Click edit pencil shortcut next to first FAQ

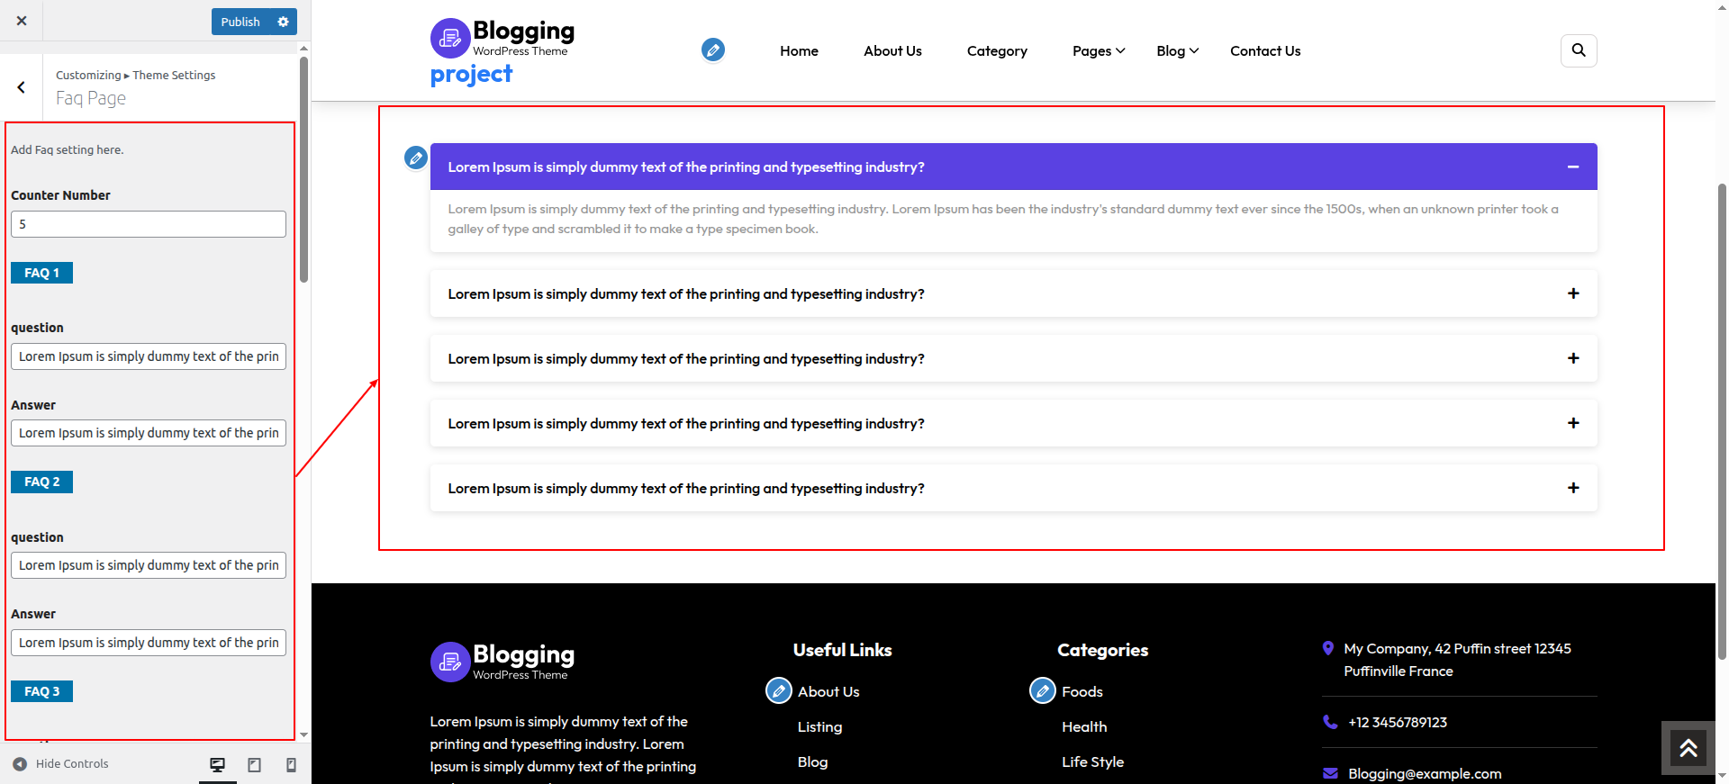415,158
